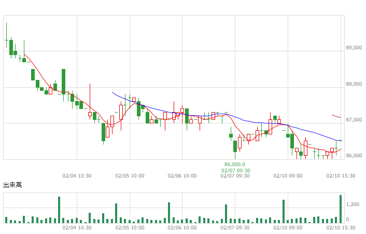Click the gray 86,000 price axis label
This screenshot has height=234, width=366.
pyautogui.click(x=354, y=156)
